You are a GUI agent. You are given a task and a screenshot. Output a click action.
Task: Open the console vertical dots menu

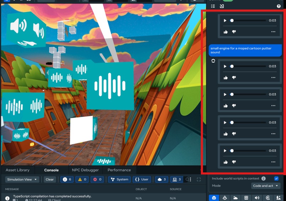pos(191,179)
